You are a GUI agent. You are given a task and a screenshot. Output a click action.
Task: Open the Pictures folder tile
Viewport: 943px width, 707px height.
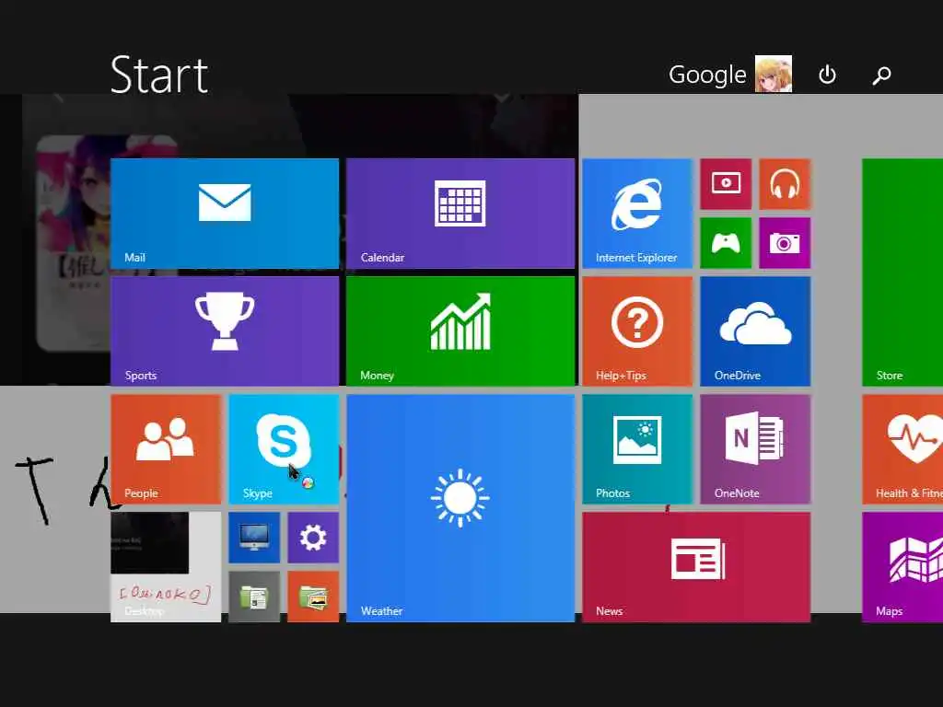point(313,597)
